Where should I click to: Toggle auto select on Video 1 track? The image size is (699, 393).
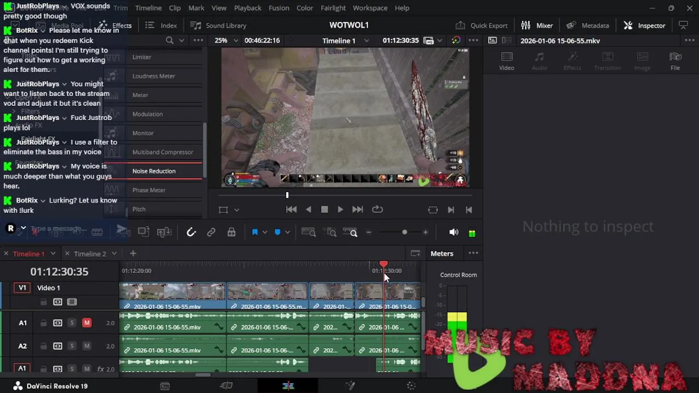[x=57, y=302]
